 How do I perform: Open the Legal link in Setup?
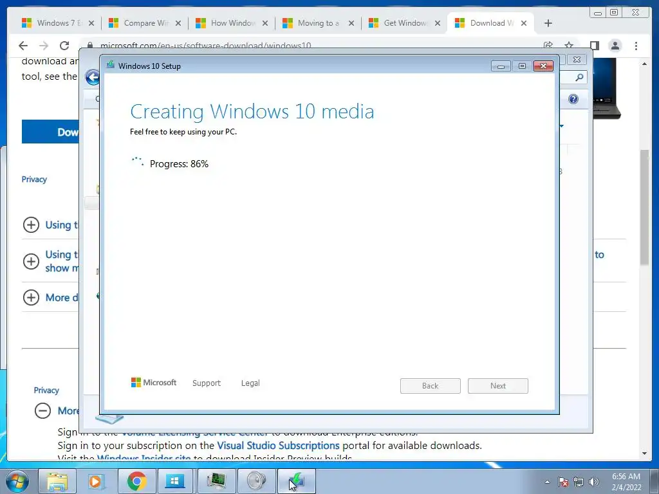(250, 383)
